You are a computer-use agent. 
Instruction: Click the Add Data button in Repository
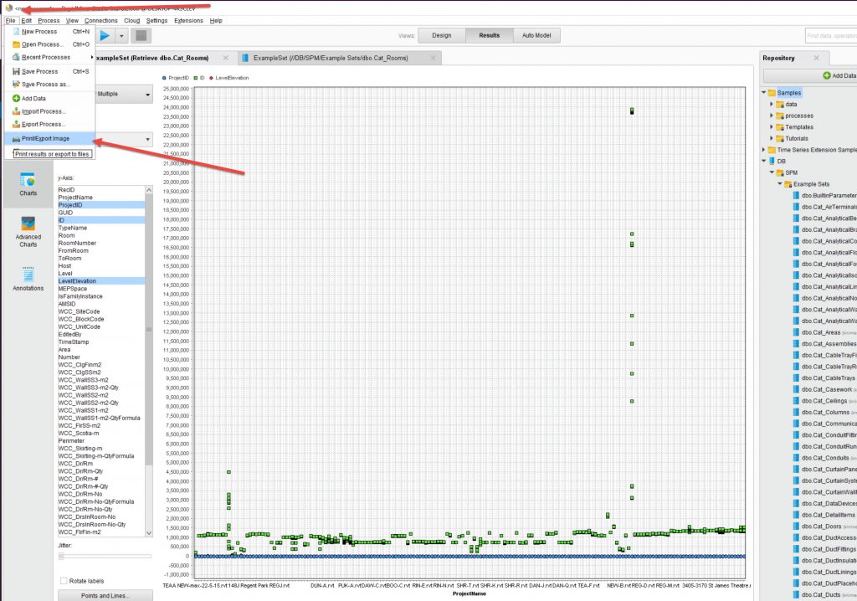837,75
